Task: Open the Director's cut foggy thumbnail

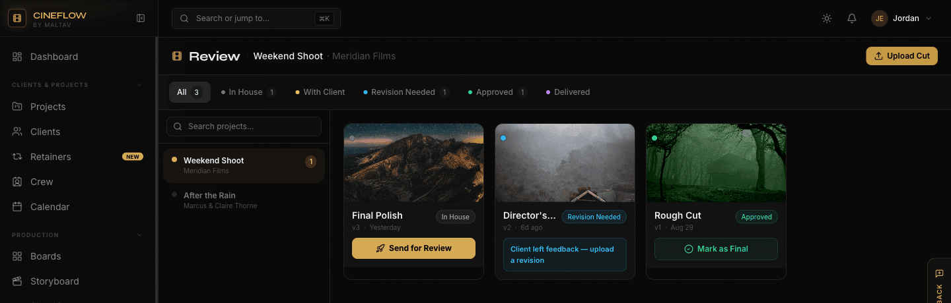Action: click(565, 163)
